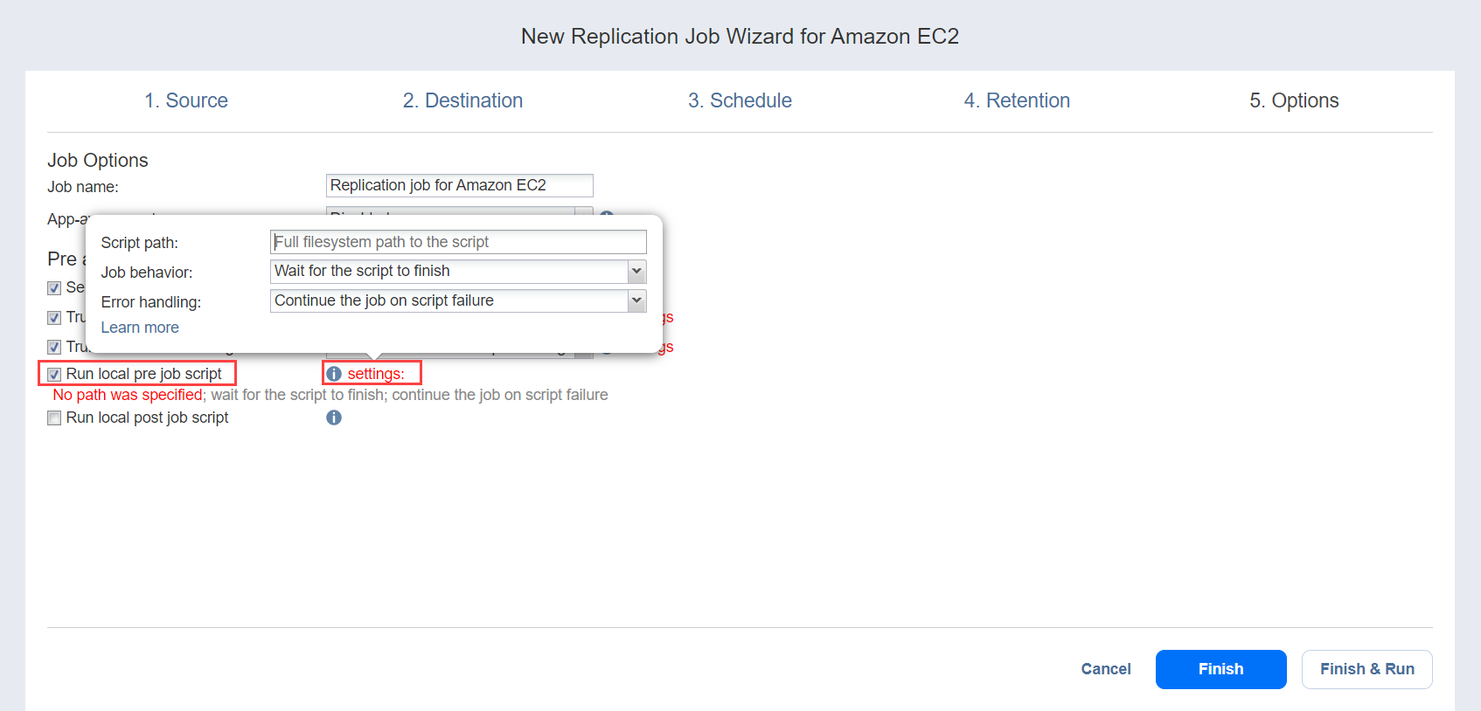Select the Retention step tab
1481x711 pixels.
[1017, 100]
